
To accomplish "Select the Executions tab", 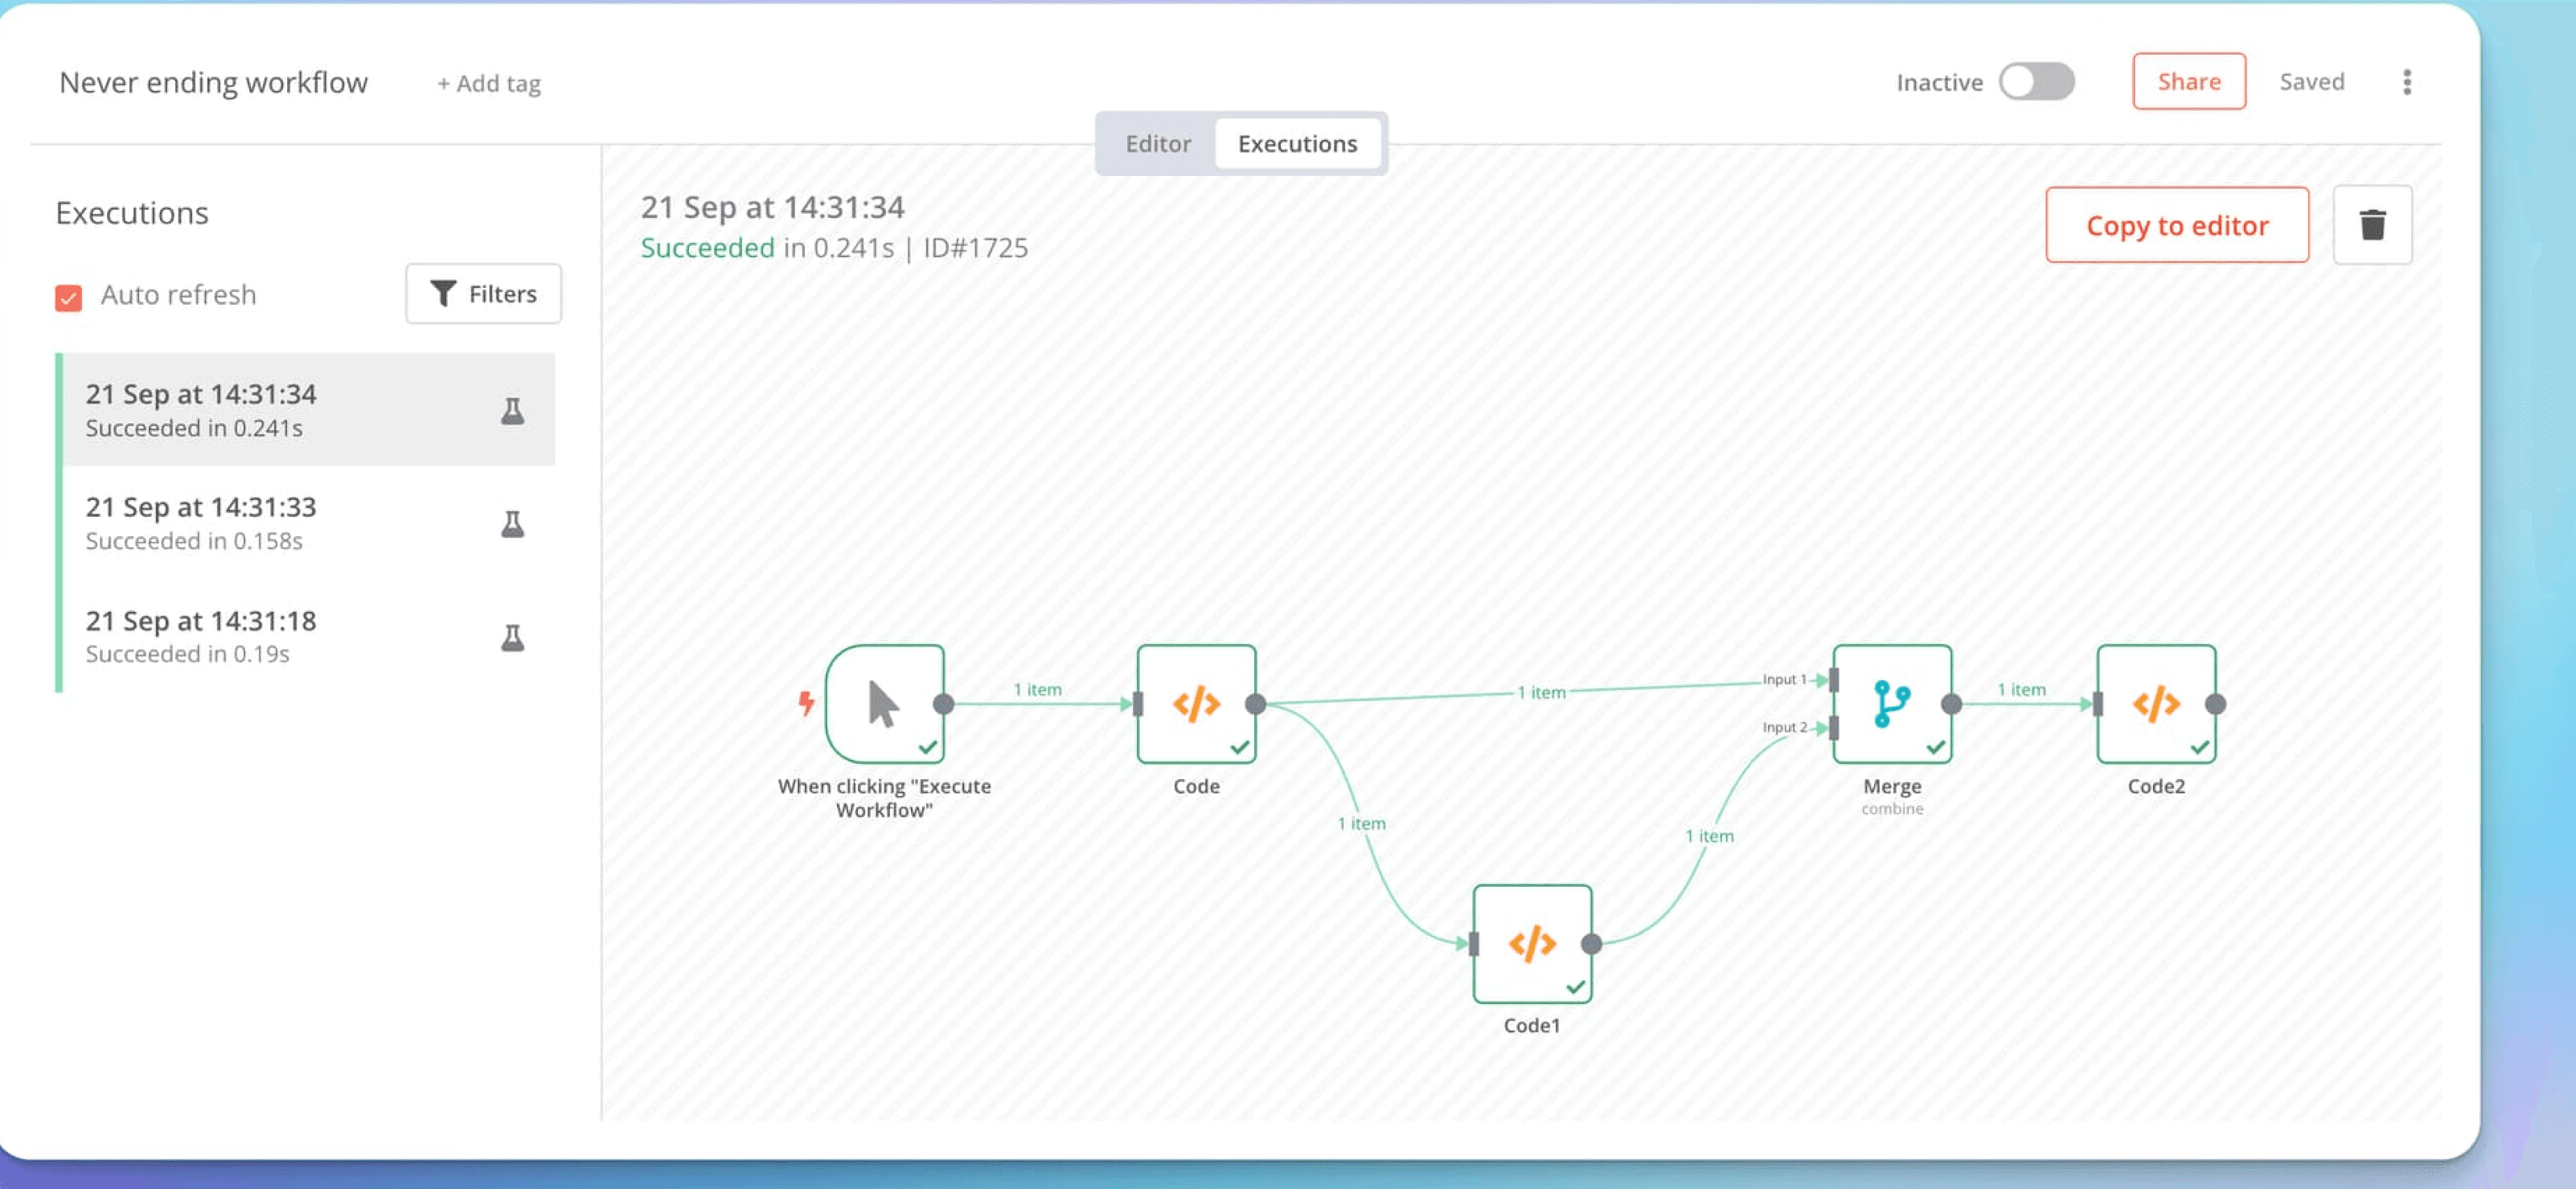I will pos(1297,144).
